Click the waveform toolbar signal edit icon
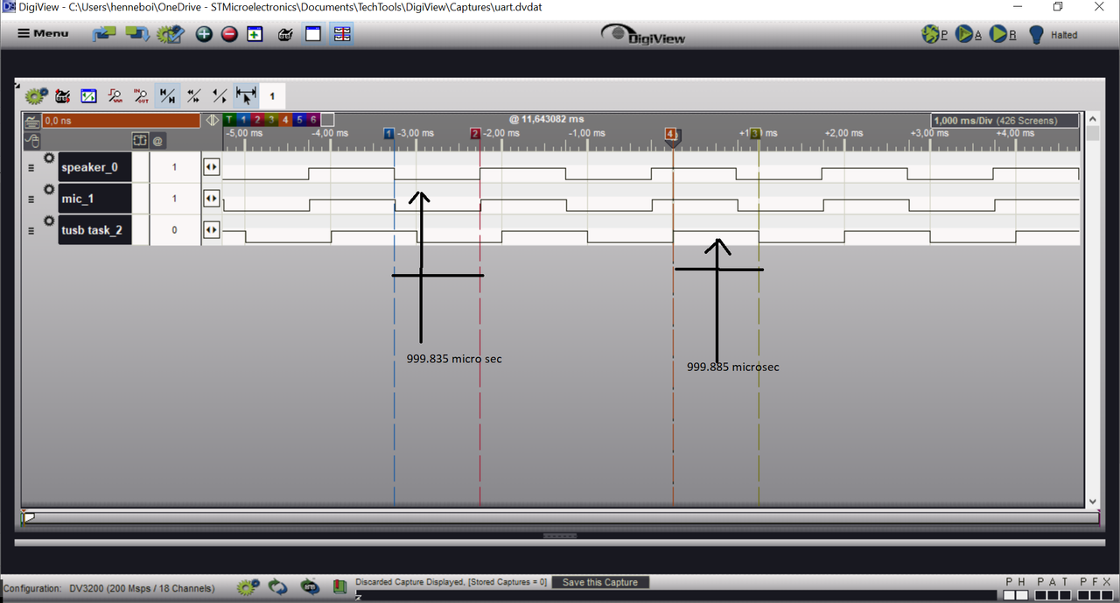The height and width of the screenshot is (603, 1120). click(x=63, y=95)
